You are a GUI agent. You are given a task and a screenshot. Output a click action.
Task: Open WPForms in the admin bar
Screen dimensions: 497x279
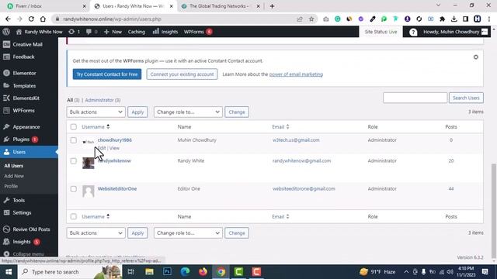click(x=198, y=32)
